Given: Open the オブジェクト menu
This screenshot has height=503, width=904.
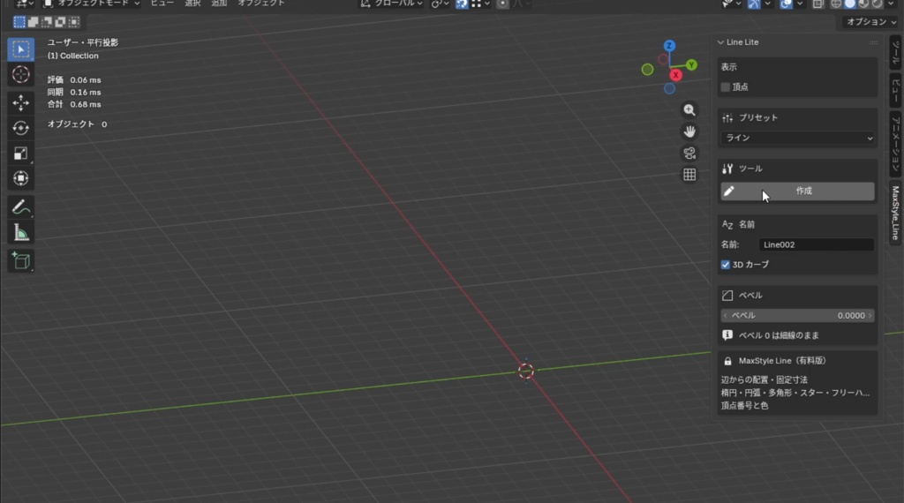Looking at the screenshot, I should point(261,4).
